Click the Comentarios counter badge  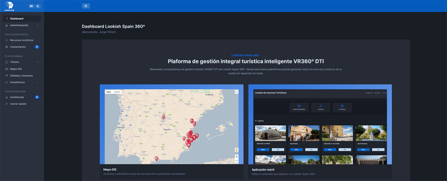pos(37,47)
